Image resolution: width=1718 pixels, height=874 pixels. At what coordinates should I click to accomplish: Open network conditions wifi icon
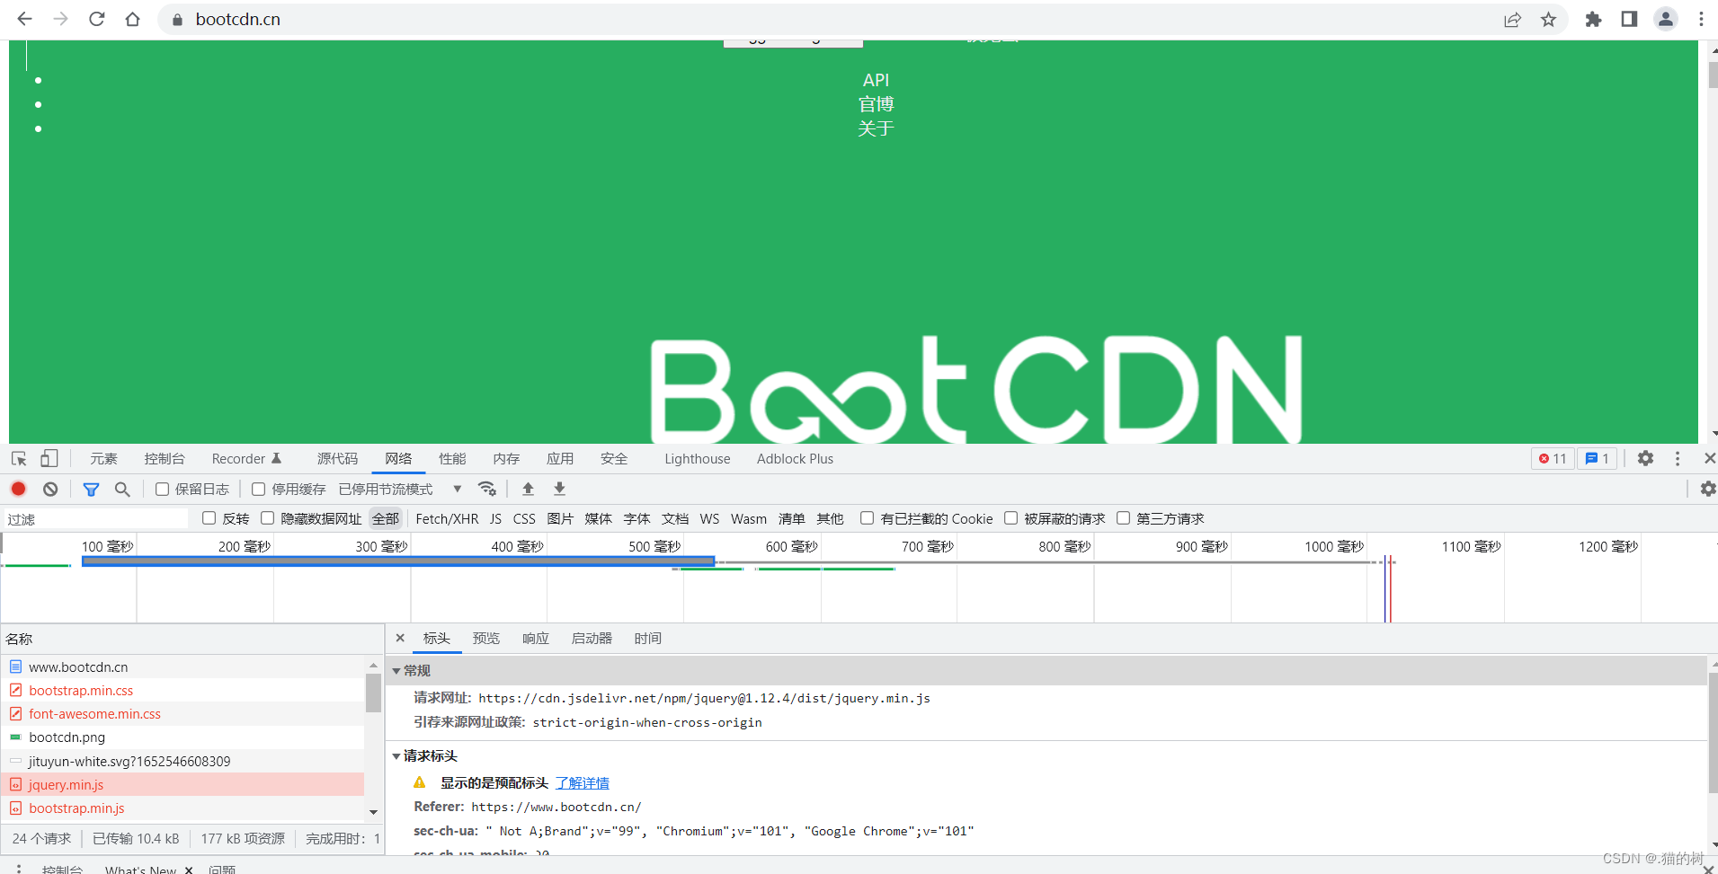[x=487, y=489]
